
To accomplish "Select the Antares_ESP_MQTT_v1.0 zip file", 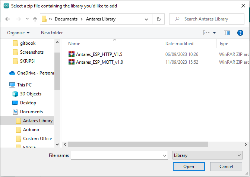I will [99, 62].
